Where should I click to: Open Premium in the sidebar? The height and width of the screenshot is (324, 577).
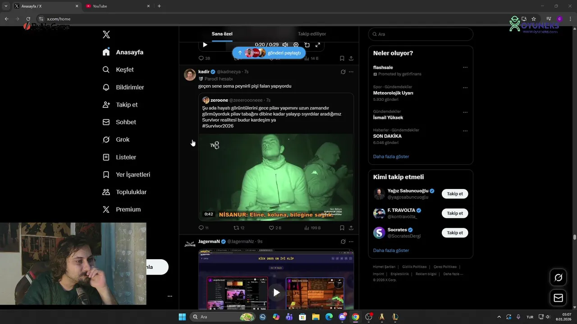point(121,210)
